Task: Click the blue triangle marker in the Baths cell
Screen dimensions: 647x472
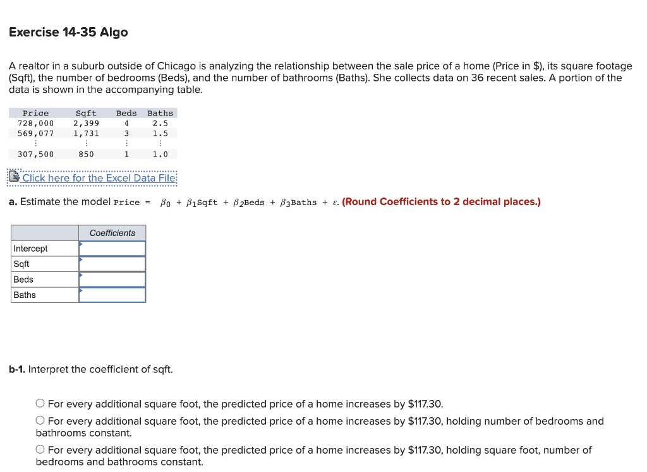Action: (x=80, y=291)
